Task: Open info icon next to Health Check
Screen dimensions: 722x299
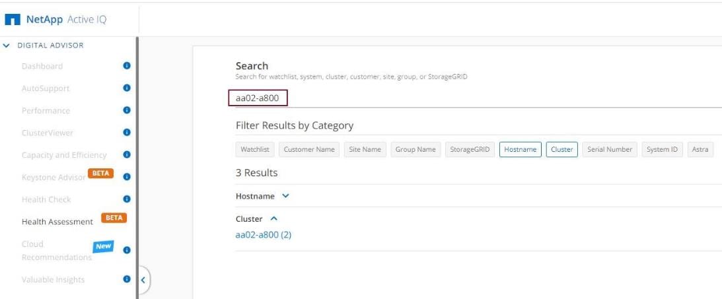Action: coord(127,199)
